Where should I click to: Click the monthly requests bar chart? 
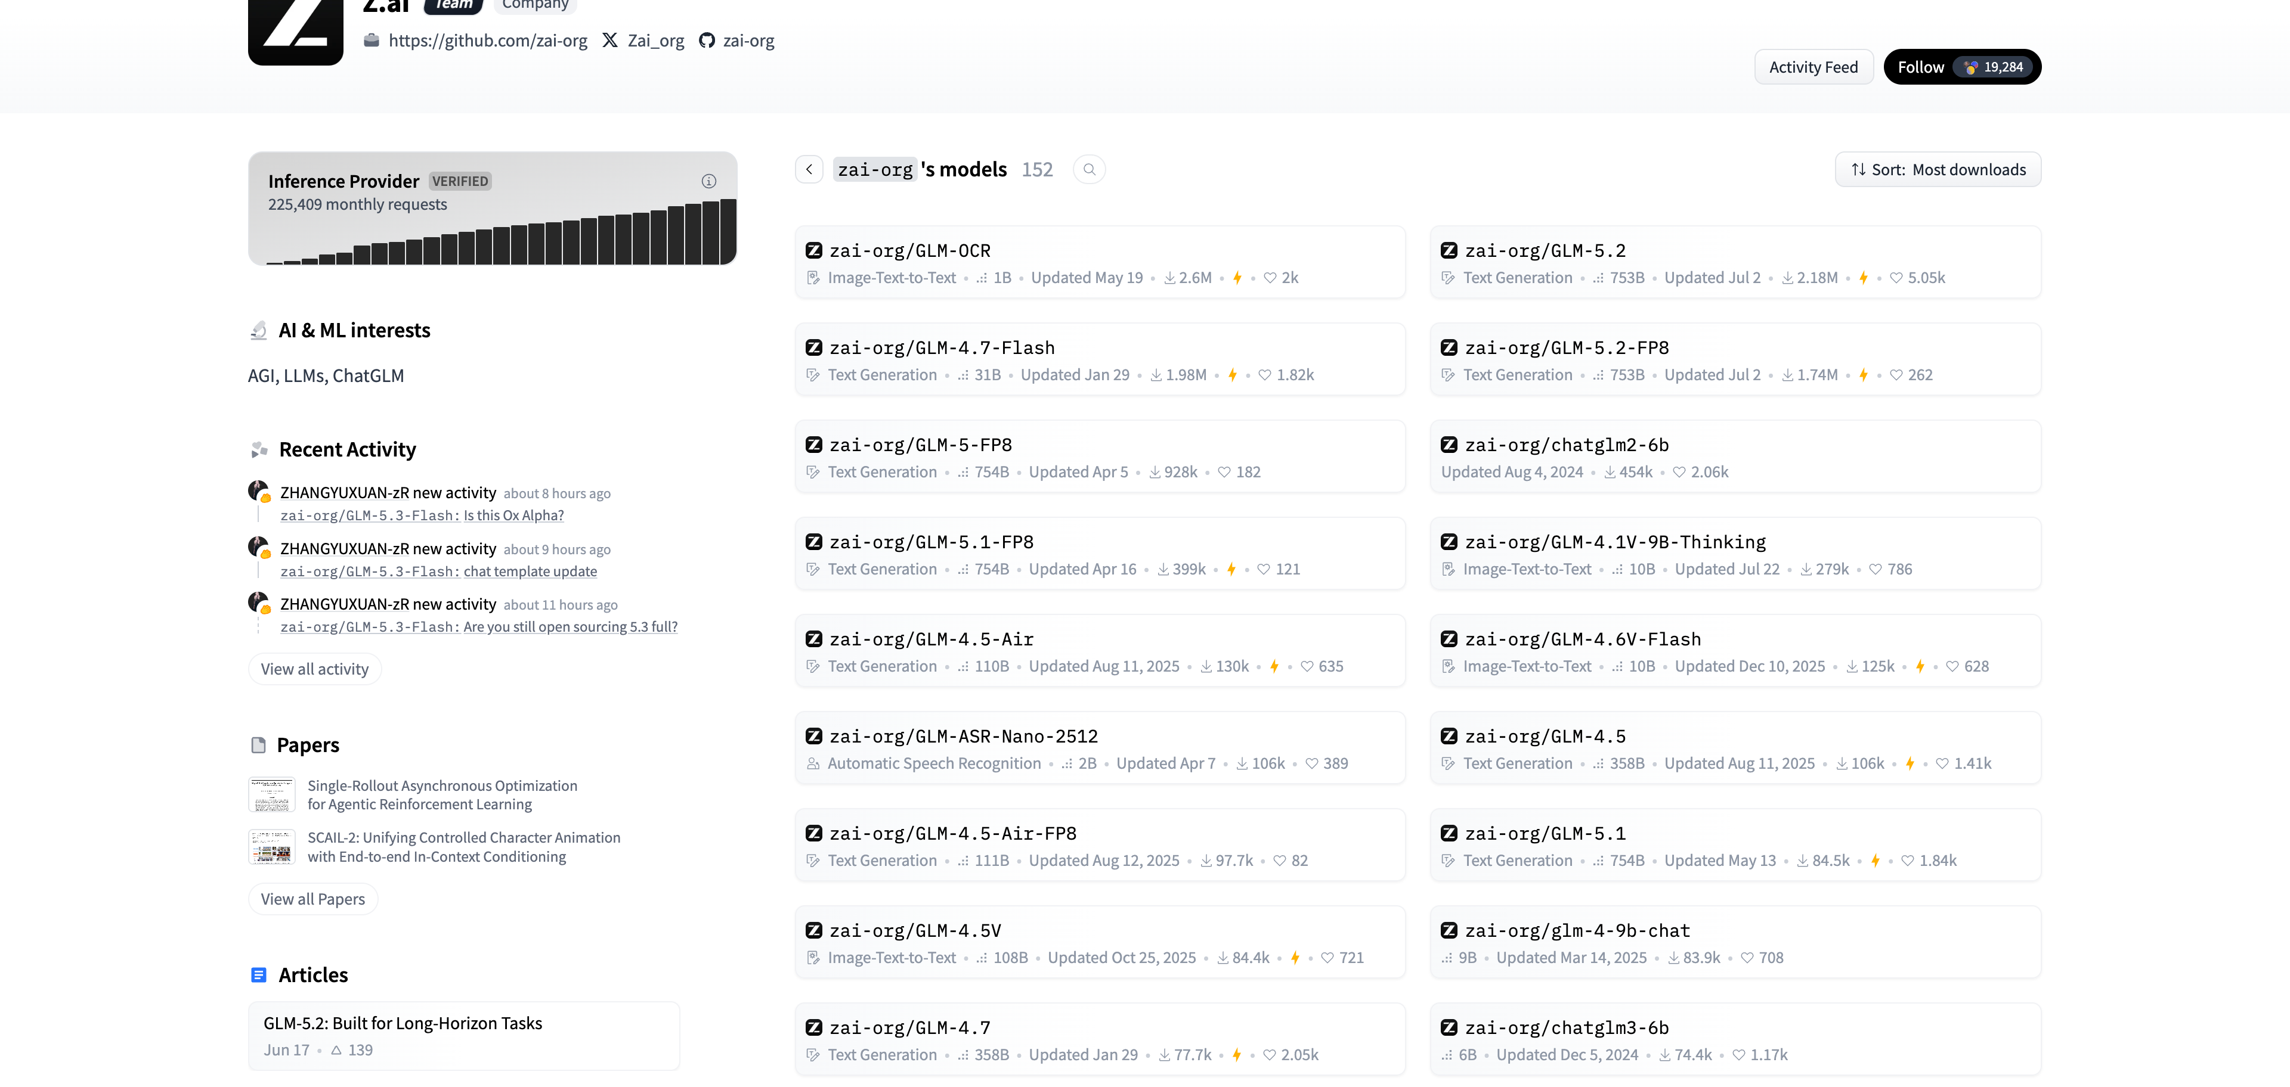click(x=502, y=232)
